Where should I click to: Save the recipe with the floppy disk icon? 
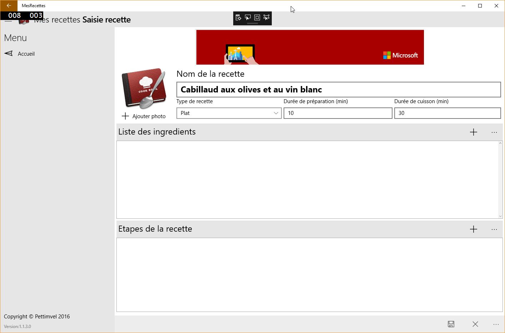pos(451,324)
